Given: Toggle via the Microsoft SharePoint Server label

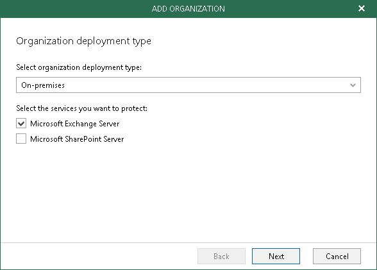Looking at the screenshot, I should coord(77,139).
